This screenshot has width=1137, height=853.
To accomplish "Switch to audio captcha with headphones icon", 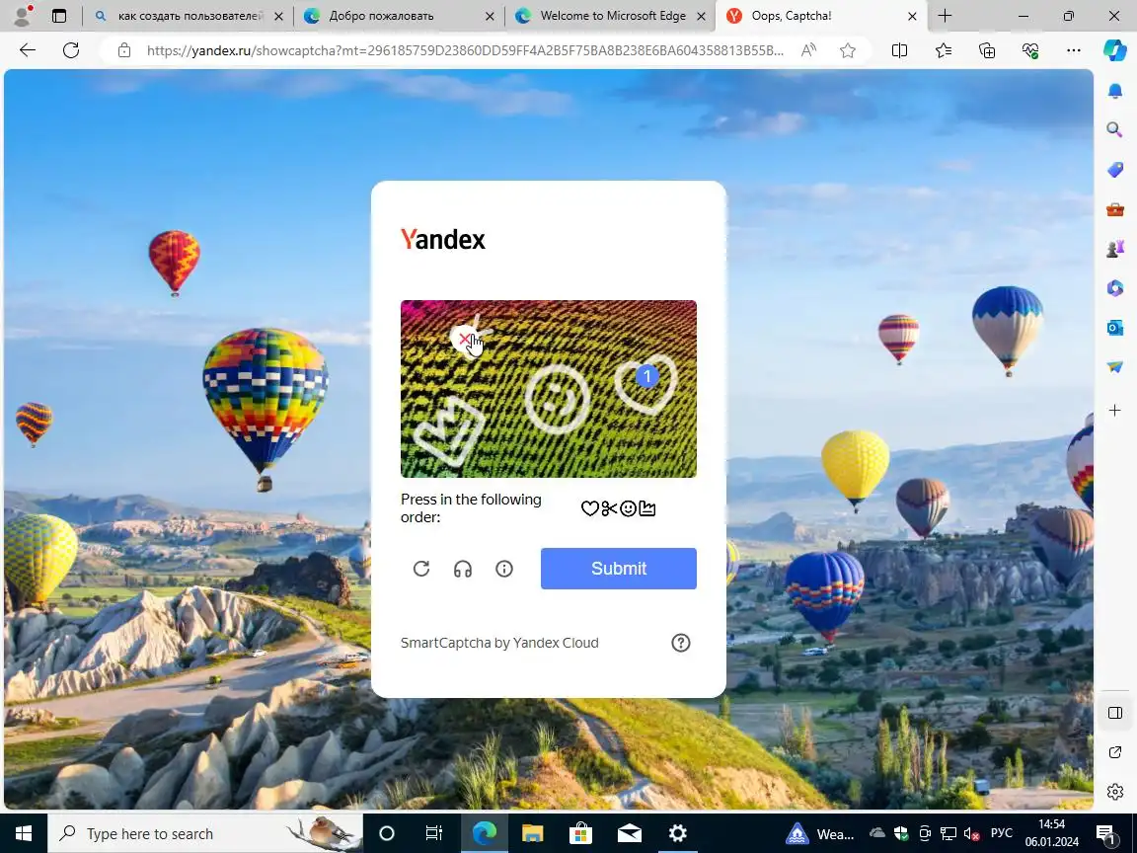I will coord(463,569).
